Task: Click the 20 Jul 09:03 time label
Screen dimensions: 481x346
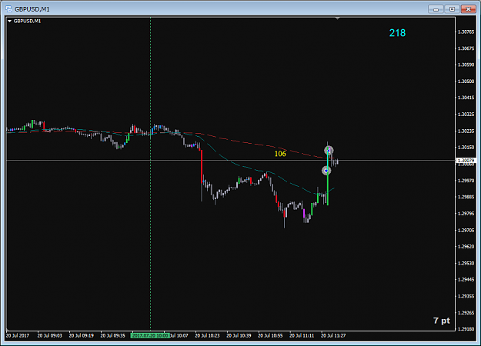Action: click(50, 335)
